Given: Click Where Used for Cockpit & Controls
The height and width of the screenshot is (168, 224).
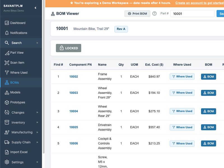Looking at the screenshot, I should (x=182, y=143).
